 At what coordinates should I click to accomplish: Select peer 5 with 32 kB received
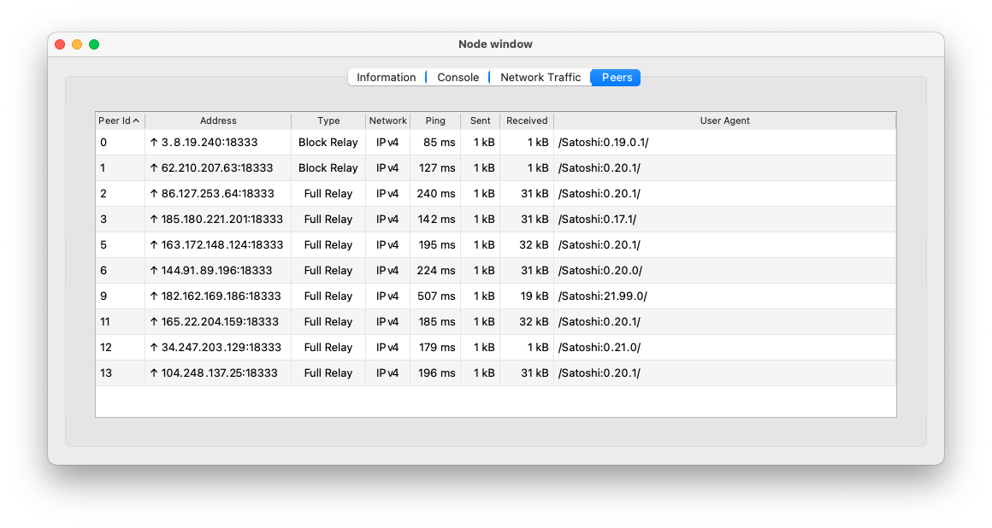(342, 244)
